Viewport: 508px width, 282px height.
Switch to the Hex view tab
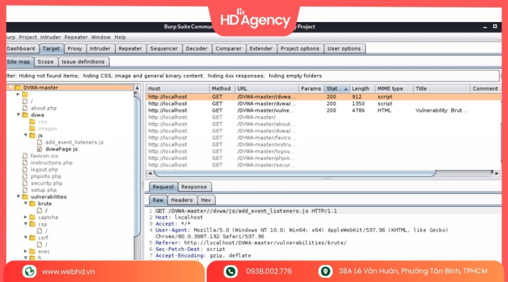(205, 200)
